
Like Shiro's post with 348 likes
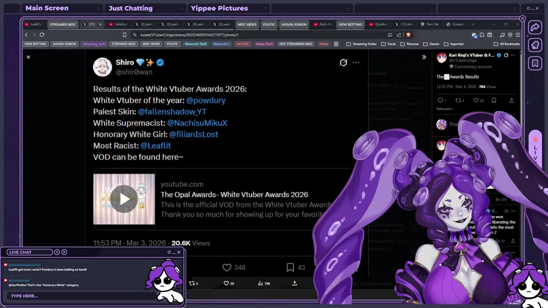pos(227,267)
